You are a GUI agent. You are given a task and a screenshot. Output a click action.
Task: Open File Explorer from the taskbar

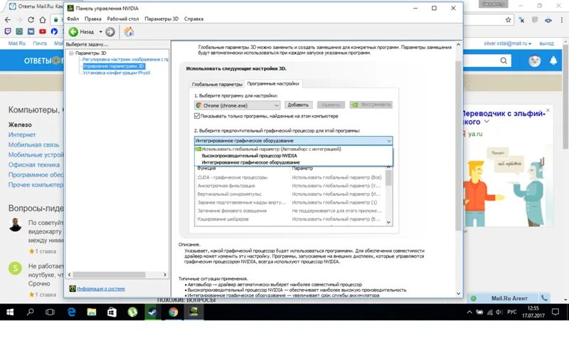[x=92, y=313]
